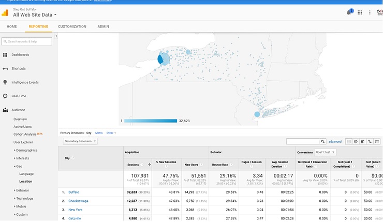Click the total sessions value 107,931
383x222 pixels.
[140, 176]
